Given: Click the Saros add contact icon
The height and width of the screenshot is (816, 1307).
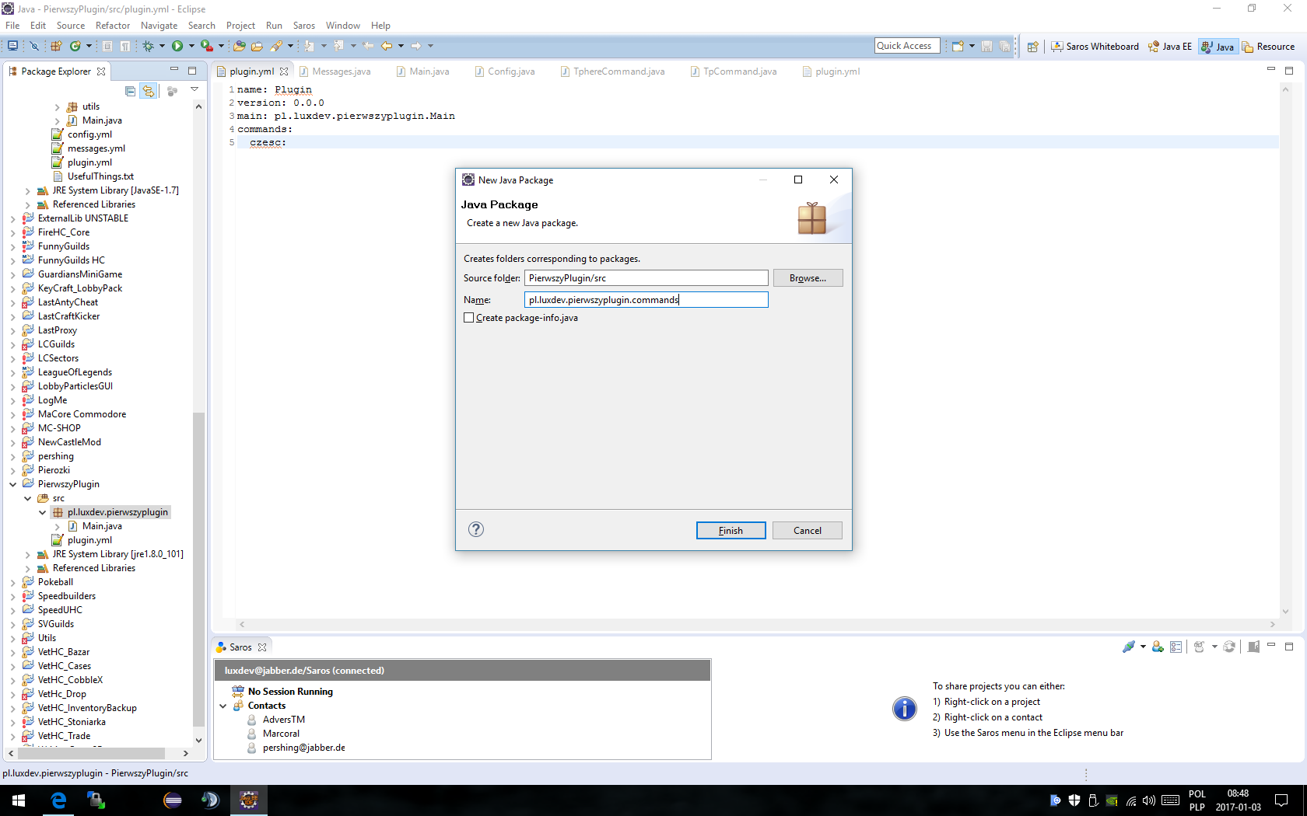Looking at the screenshot, I should [1158, 647].
